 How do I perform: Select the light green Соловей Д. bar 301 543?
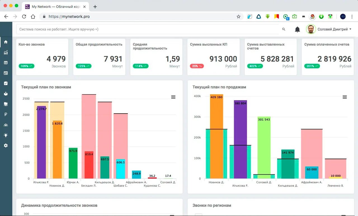[264, 147]
